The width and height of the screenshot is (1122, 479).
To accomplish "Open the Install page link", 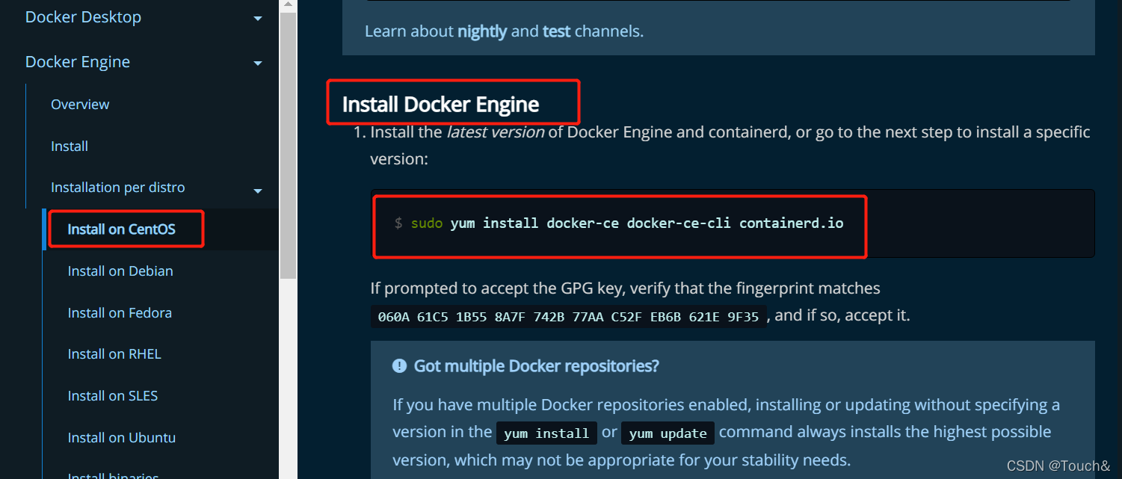I will point(70,146).
